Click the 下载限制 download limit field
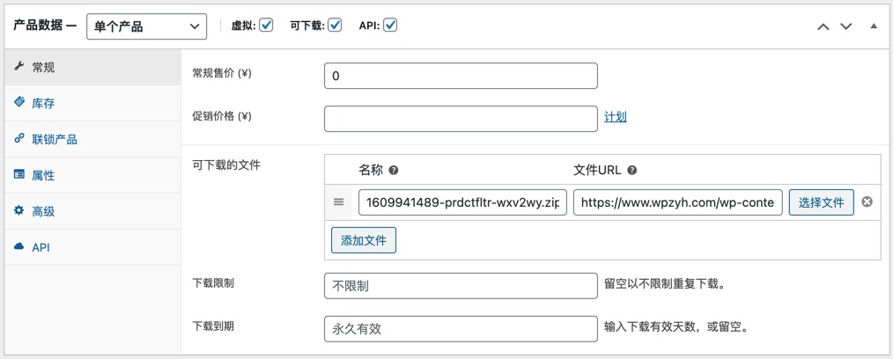The height and width of the screenshot is (359, 893). click(461, 286)
